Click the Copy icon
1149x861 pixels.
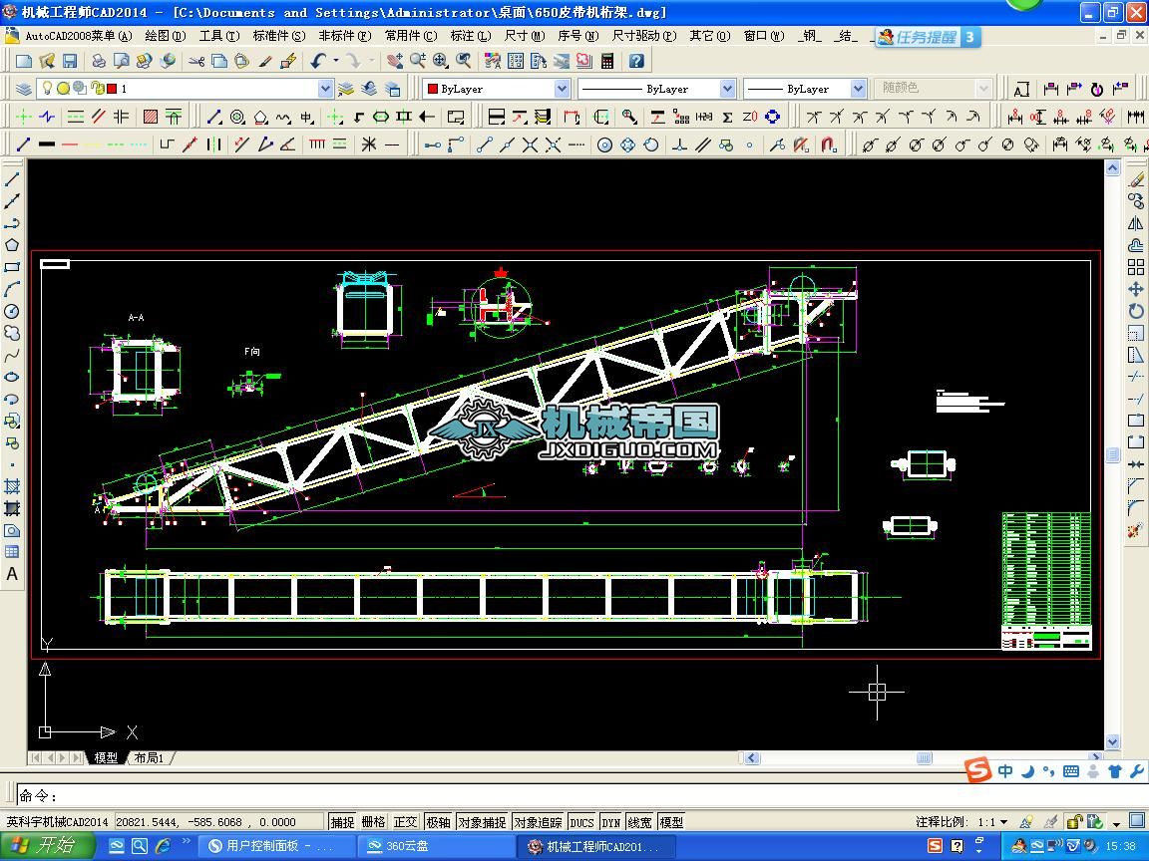(219, 61)
